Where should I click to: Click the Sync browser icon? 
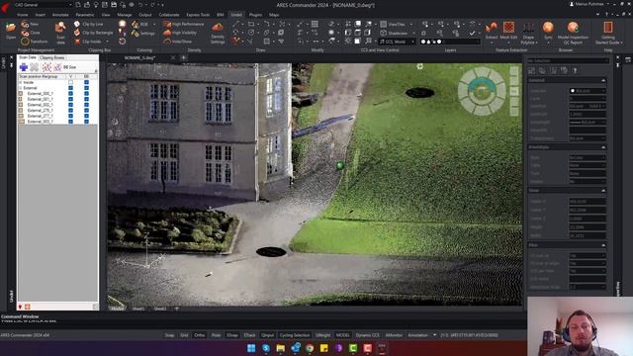coord(548,28)
